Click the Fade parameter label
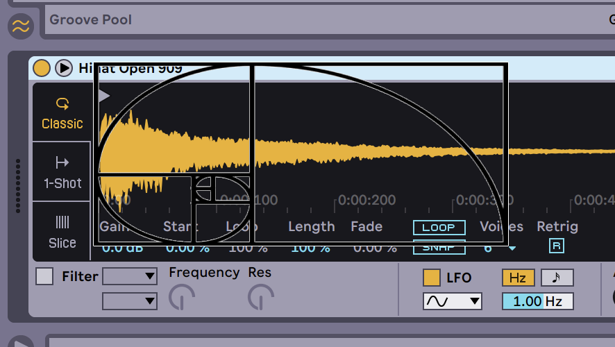Image resolution: width=615 pixels, height=347 pixels. click(367, 227)
